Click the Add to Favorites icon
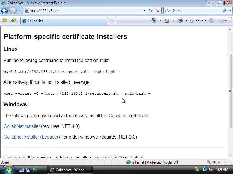The image size is (233, 174). point(13,20)
